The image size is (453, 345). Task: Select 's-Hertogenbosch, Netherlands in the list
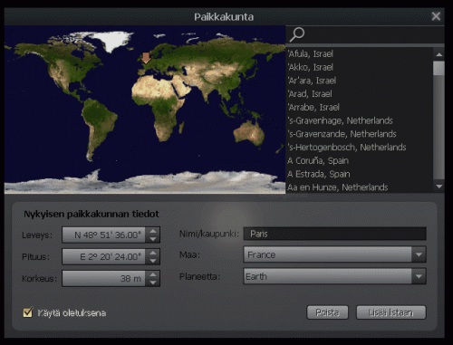(x=360, y=148)
